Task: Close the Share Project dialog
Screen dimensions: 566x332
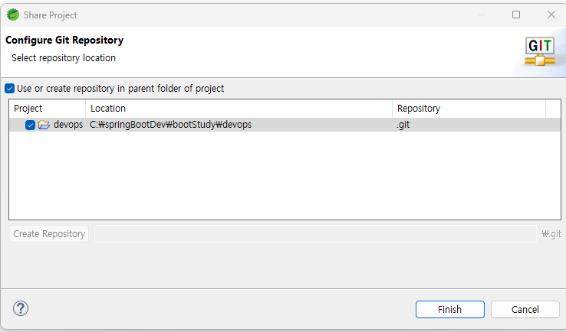Action: [551, 15]
